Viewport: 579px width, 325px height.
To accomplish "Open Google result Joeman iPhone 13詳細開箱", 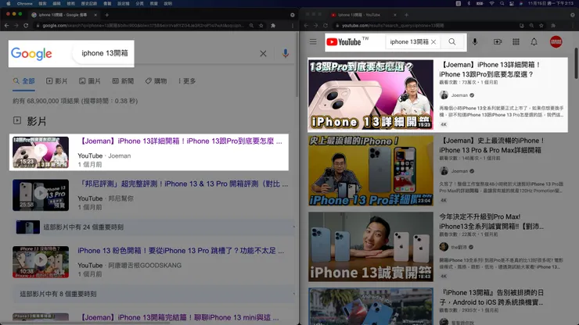I will [182, 141].
